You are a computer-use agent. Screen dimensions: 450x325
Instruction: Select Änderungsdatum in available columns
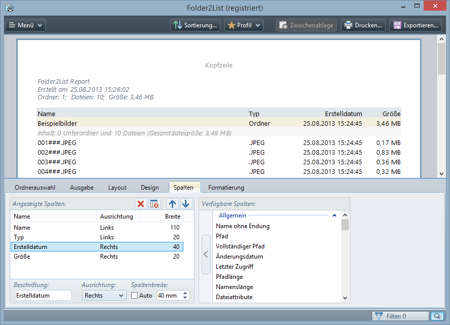pos(239,257)
